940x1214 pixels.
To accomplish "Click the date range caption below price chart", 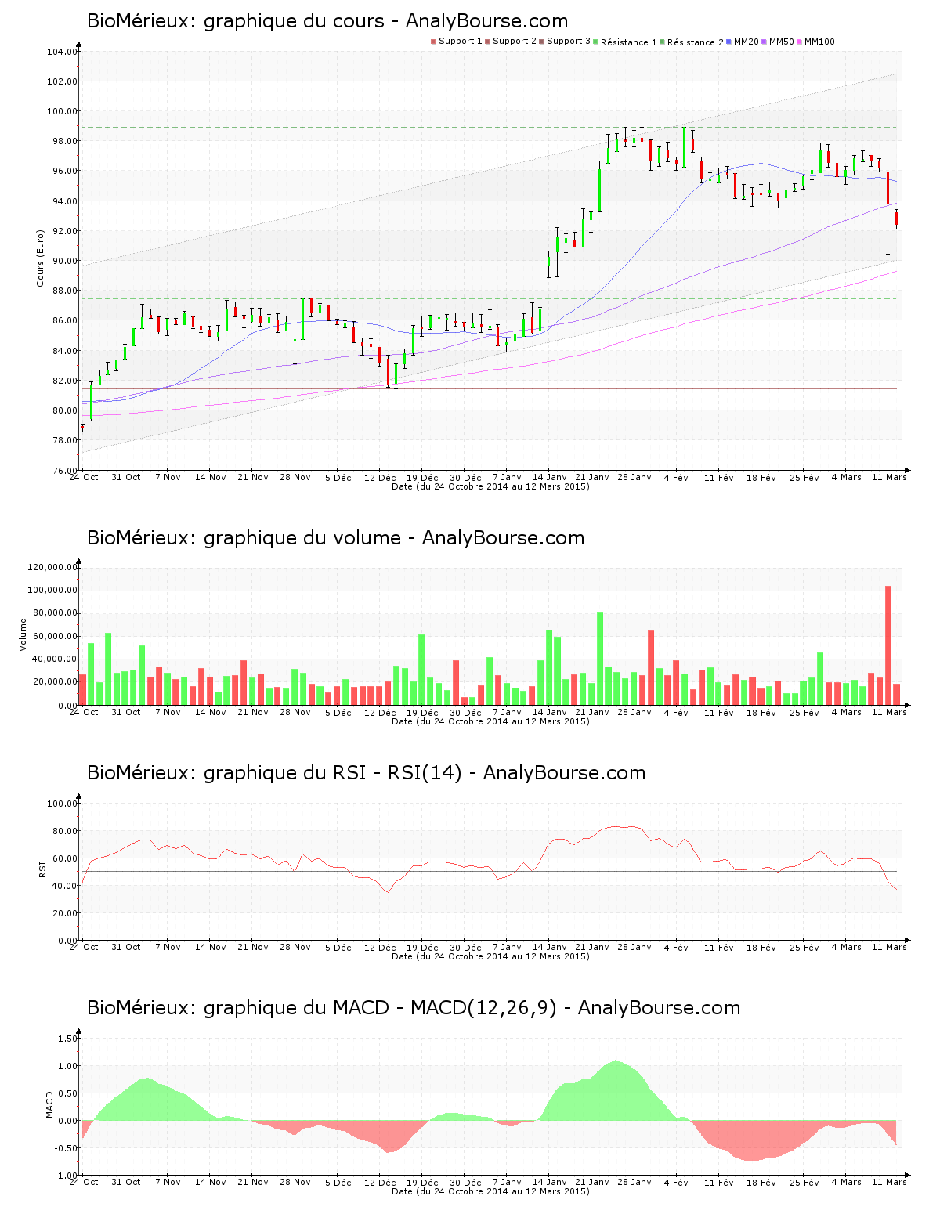I will tap(490, 486).
